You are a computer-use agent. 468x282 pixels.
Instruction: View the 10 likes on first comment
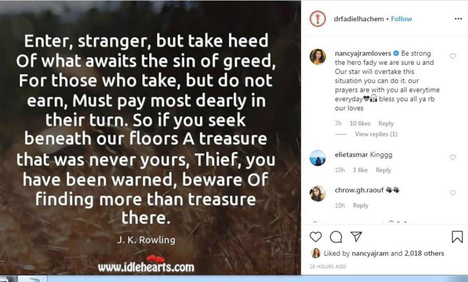tap(360, 123)
